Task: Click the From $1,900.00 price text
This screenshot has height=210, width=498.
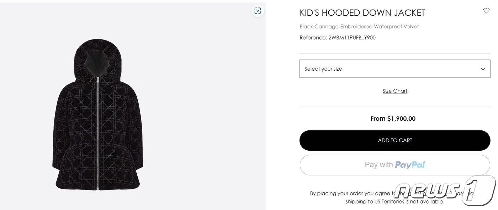Action: pyautogui.click(x=393, y=119)
